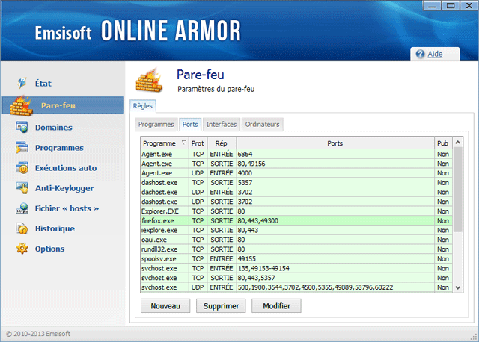
Task: Select the spoolsv.exe row
Action: click(296, 259)
